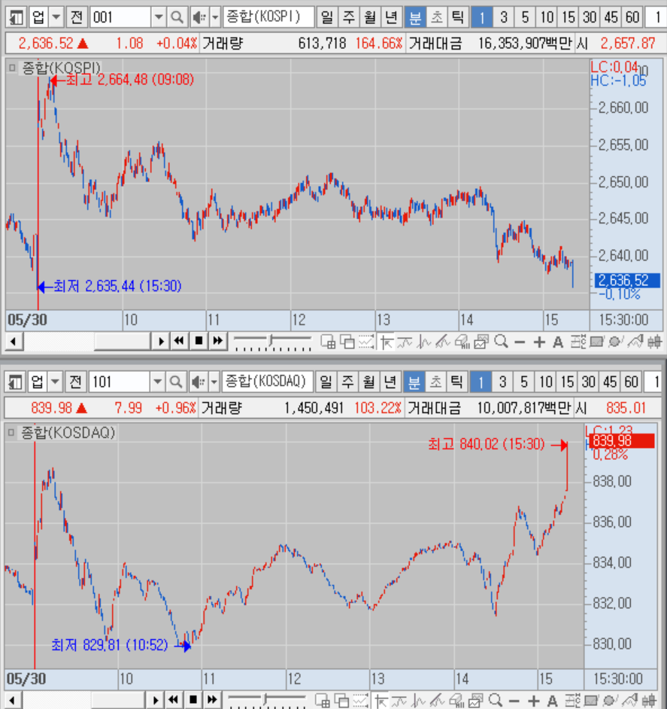
Task: Click the 전 button in KOSDAQ panel
Action: [x=75, y=382]
